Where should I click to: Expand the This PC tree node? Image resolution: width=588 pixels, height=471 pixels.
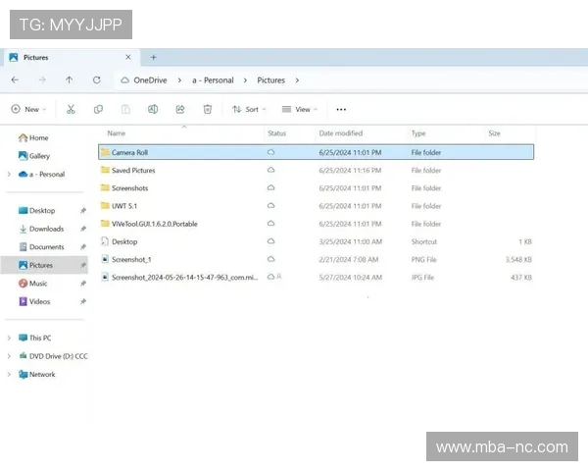coord(10,338)
